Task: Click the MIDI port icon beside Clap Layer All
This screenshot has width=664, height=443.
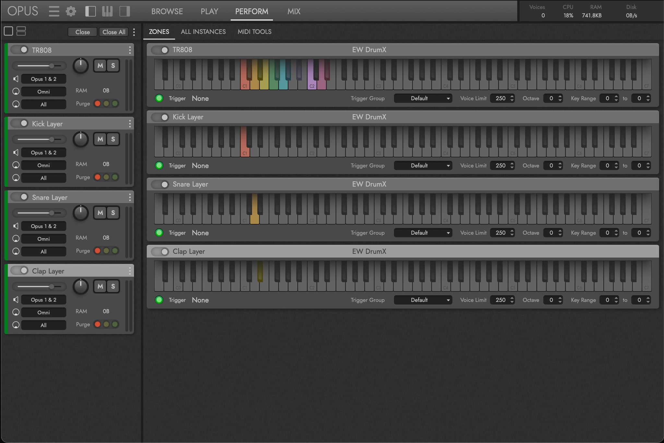Action: 16,325
